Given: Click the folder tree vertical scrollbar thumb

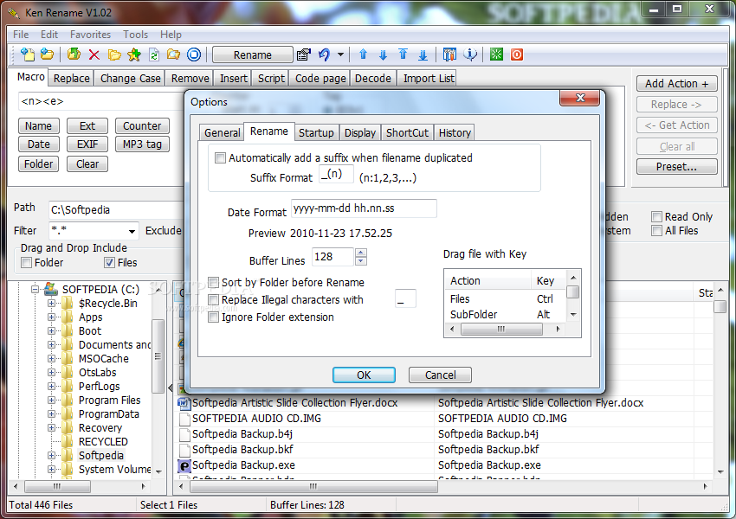Looking at the screenshot, I should [x=158, y=356].
